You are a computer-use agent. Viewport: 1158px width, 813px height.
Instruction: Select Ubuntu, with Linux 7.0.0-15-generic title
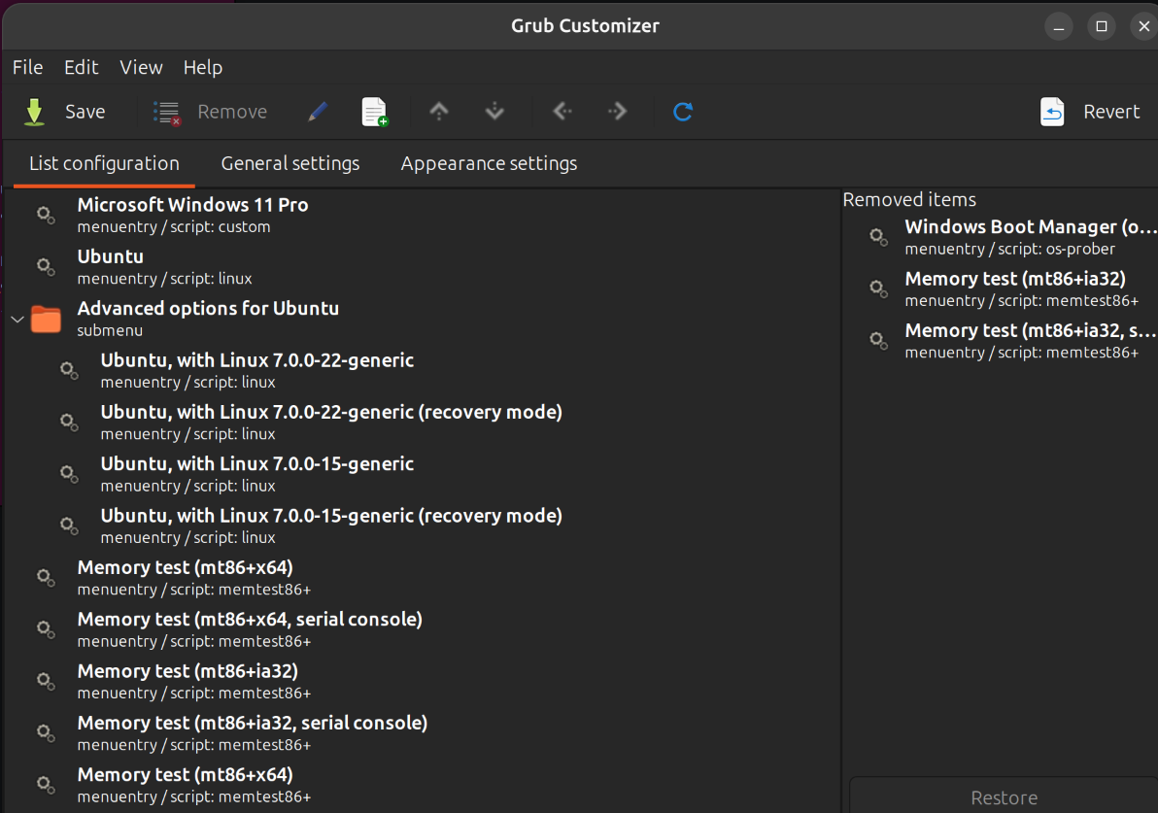click(x=257, y=463)
